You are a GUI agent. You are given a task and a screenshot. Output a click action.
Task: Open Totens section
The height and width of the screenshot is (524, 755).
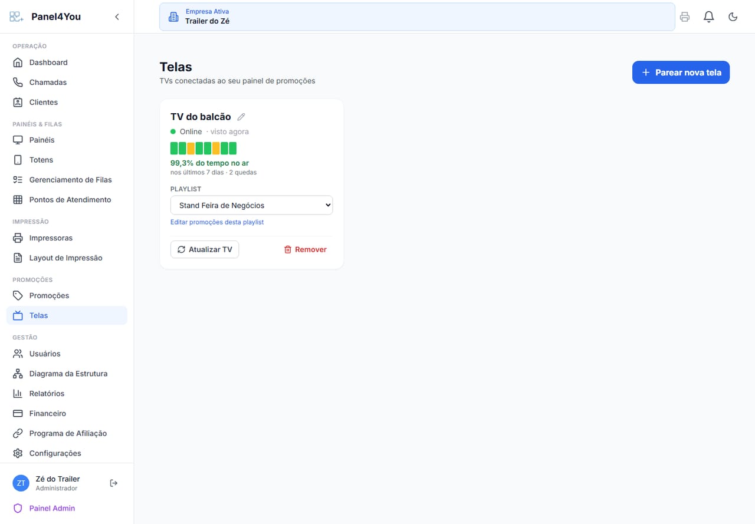[67, 160]
